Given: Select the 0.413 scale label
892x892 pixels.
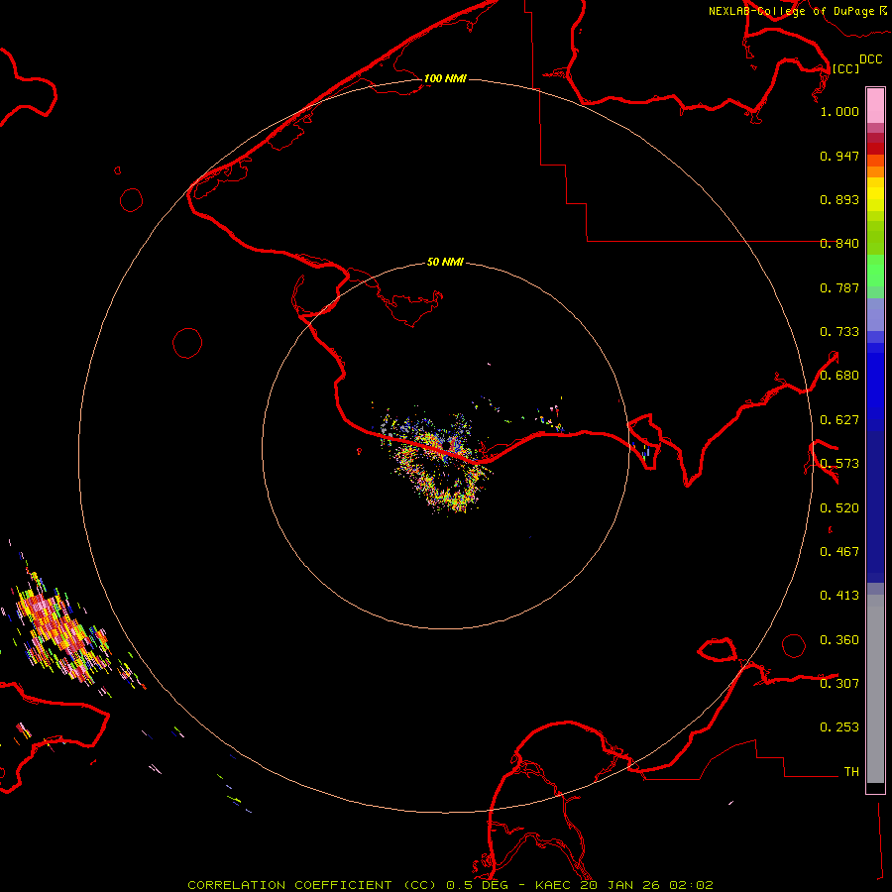Looking at the screenshot, I should 839,596.
